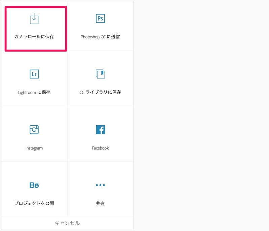Select 共有 label
269x231 pixels.
[x=100, y=203]
